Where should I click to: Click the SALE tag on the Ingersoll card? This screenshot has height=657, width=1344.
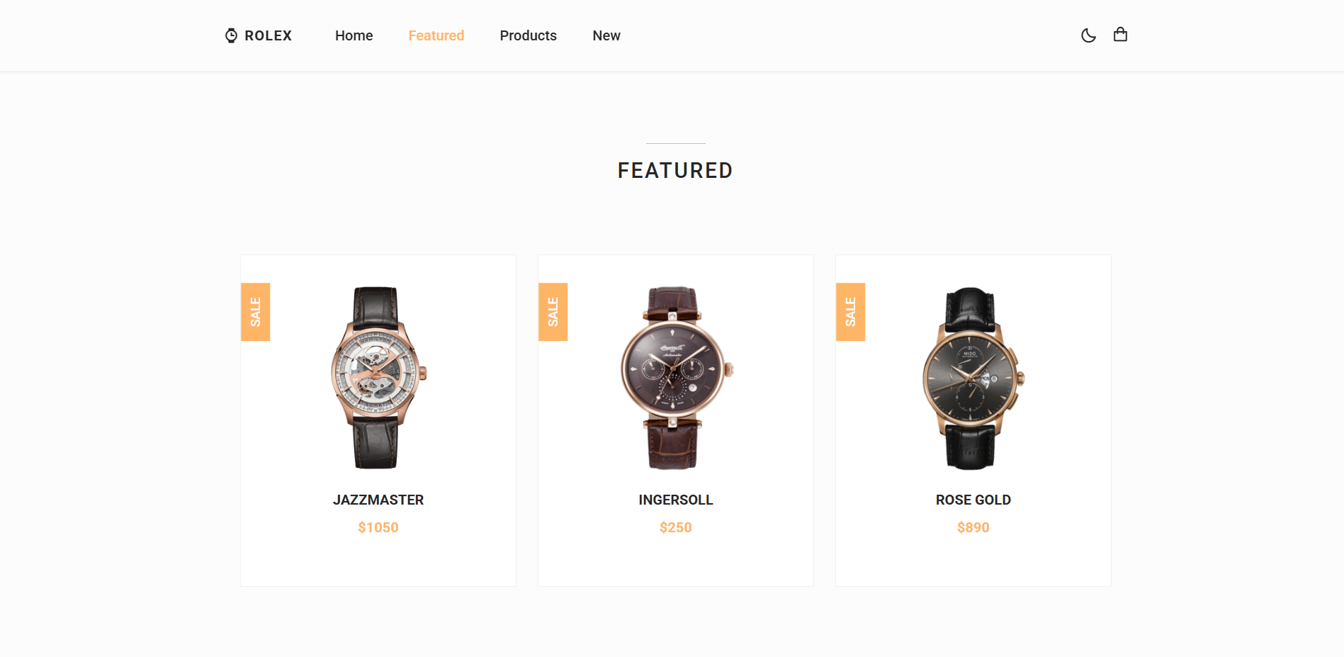click(x=553, y=312)
